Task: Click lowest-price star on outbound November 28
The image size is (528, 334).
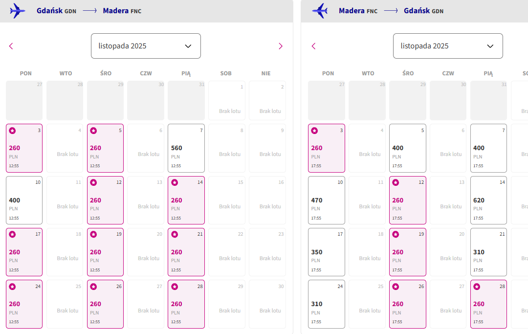Action: [x=175, y=287]
